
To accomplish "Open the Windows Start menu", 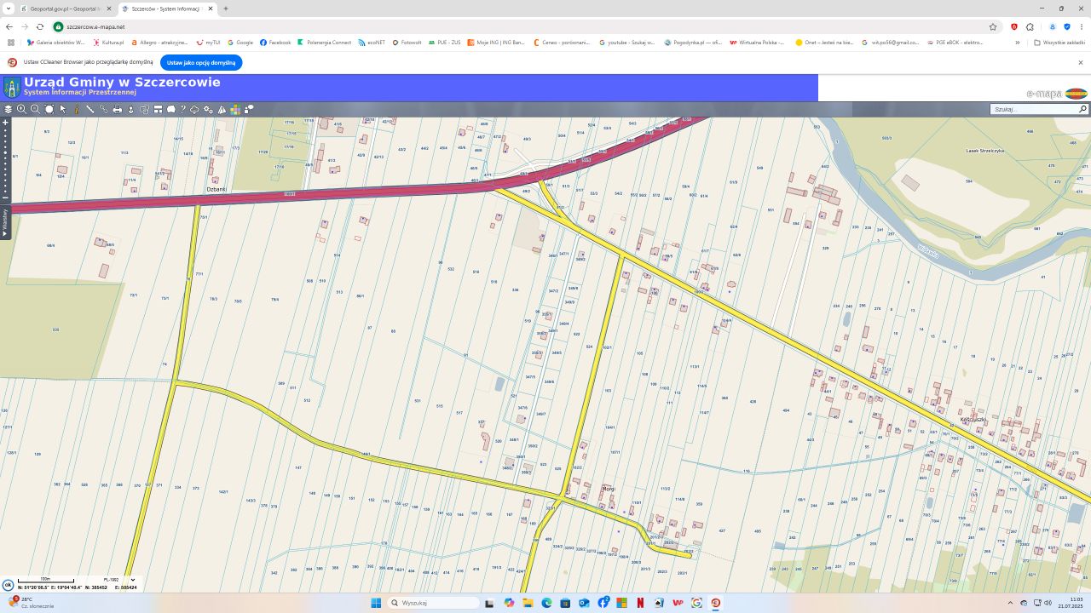I will pyautogui.click(x=376, y=603).
